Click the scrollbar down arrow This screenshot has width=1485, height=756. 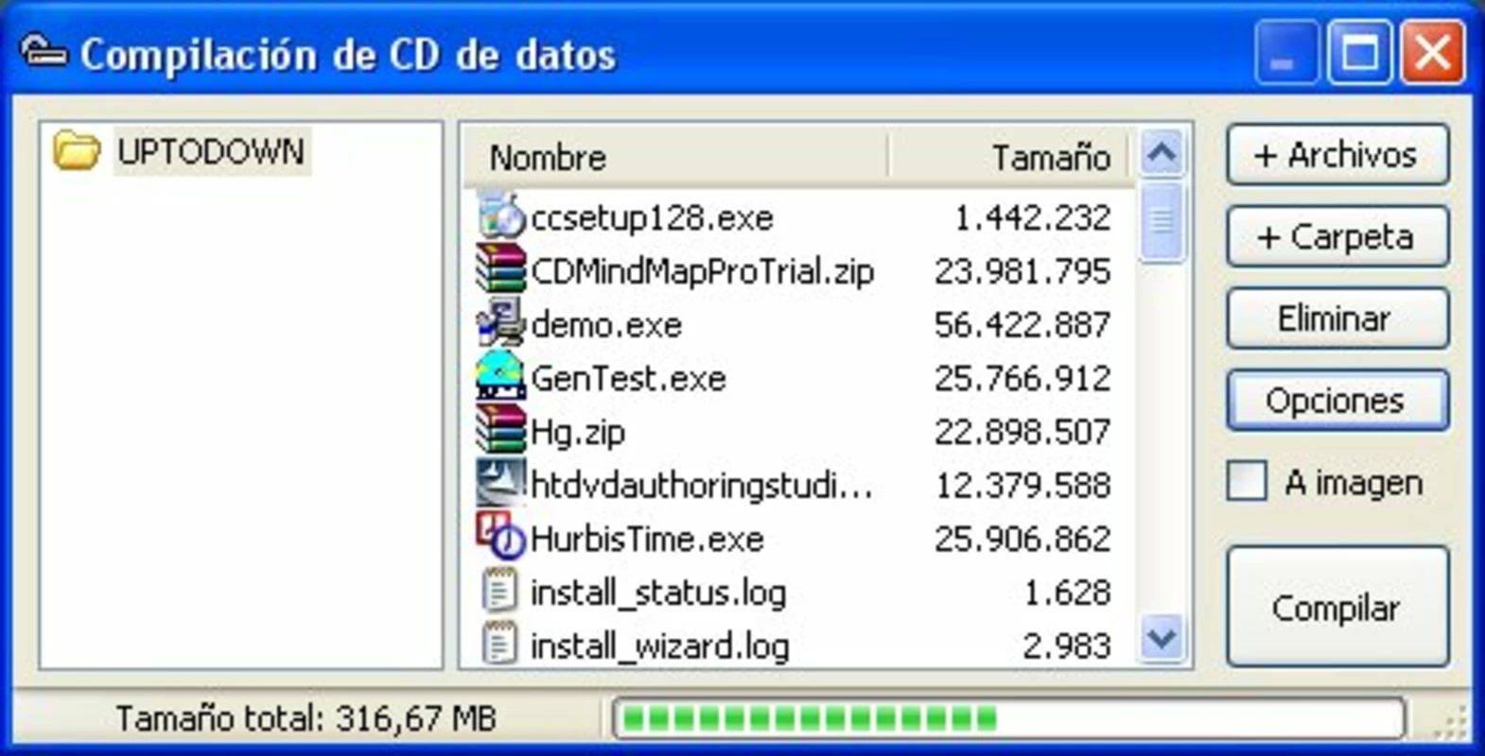[1162, 639]
